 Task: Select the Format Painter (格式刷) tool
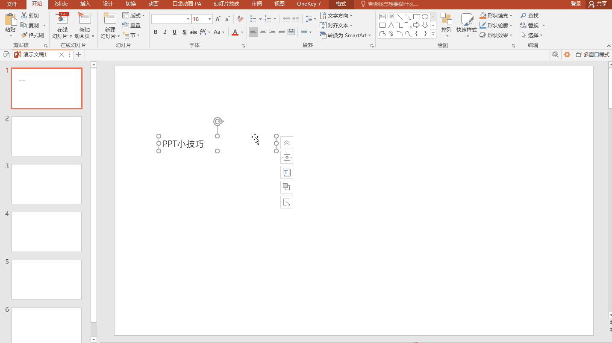[32, 35]
